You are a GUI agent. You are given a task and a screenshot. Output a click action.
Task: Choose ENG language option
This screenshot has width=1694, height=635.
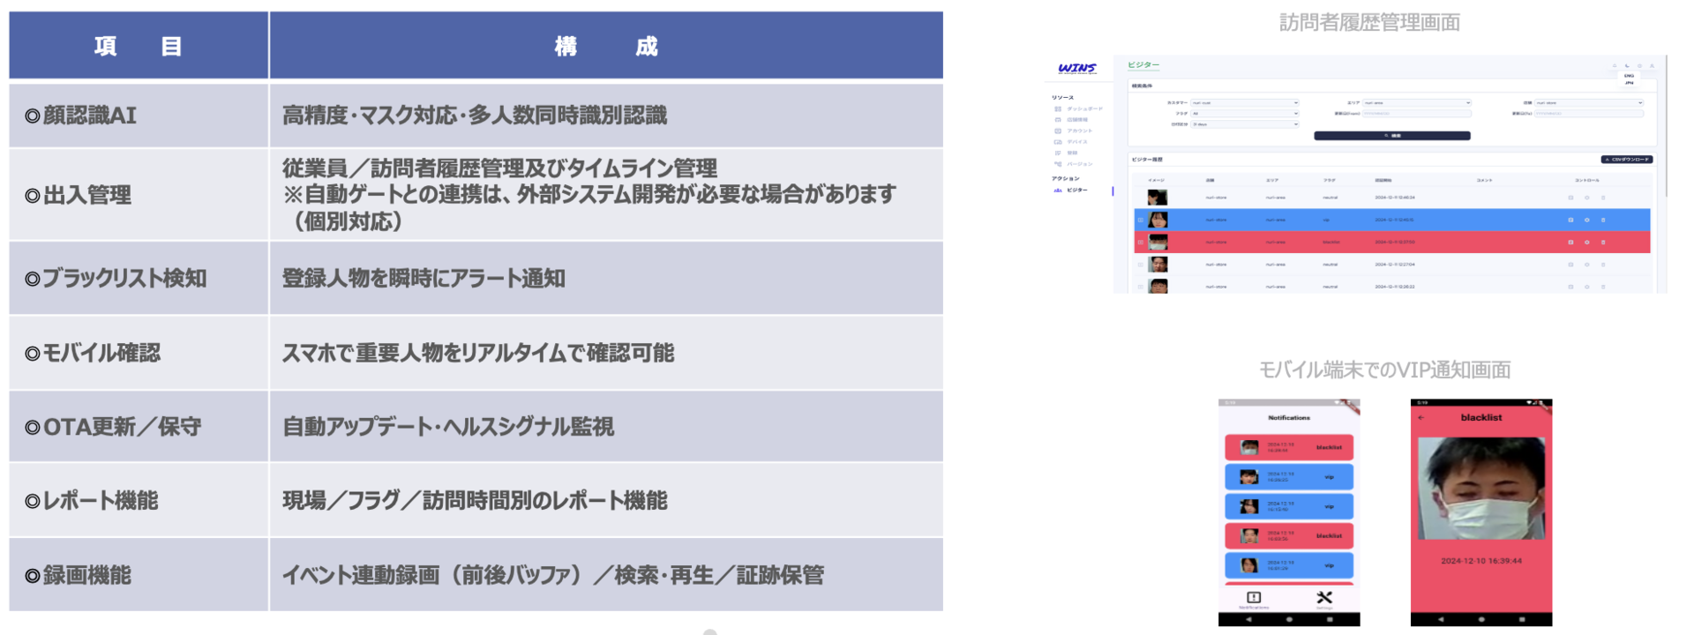[1630, 76]
